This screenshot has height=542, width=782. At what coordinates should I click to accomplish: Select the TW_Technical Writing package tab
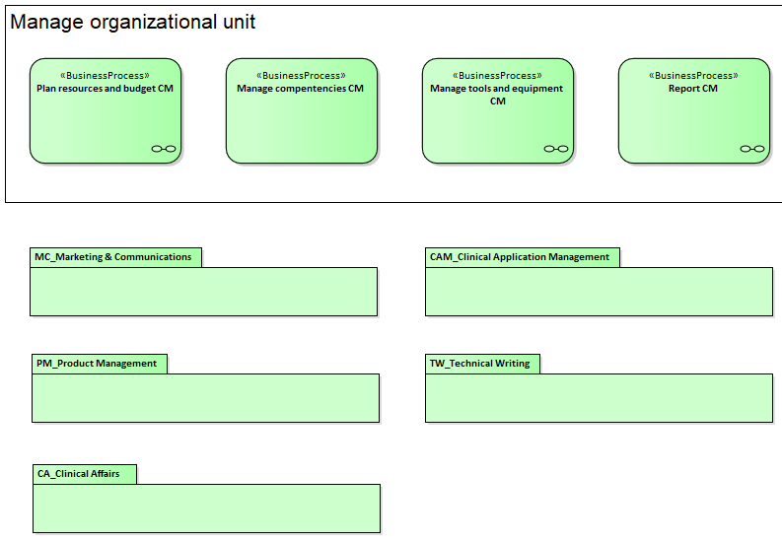point(480,364)
